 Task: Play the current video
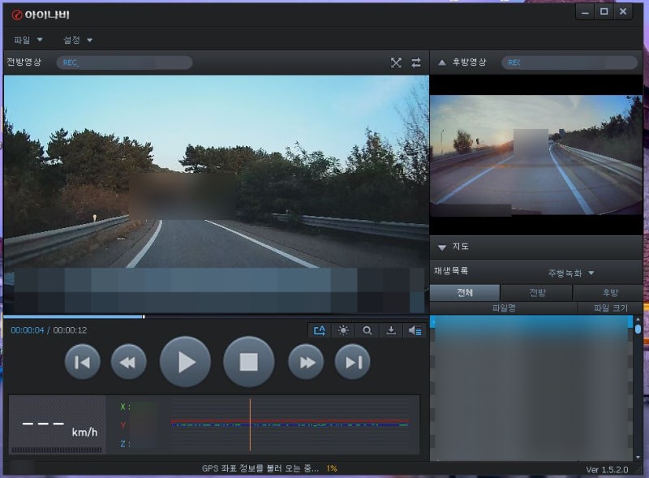point(185,362)
